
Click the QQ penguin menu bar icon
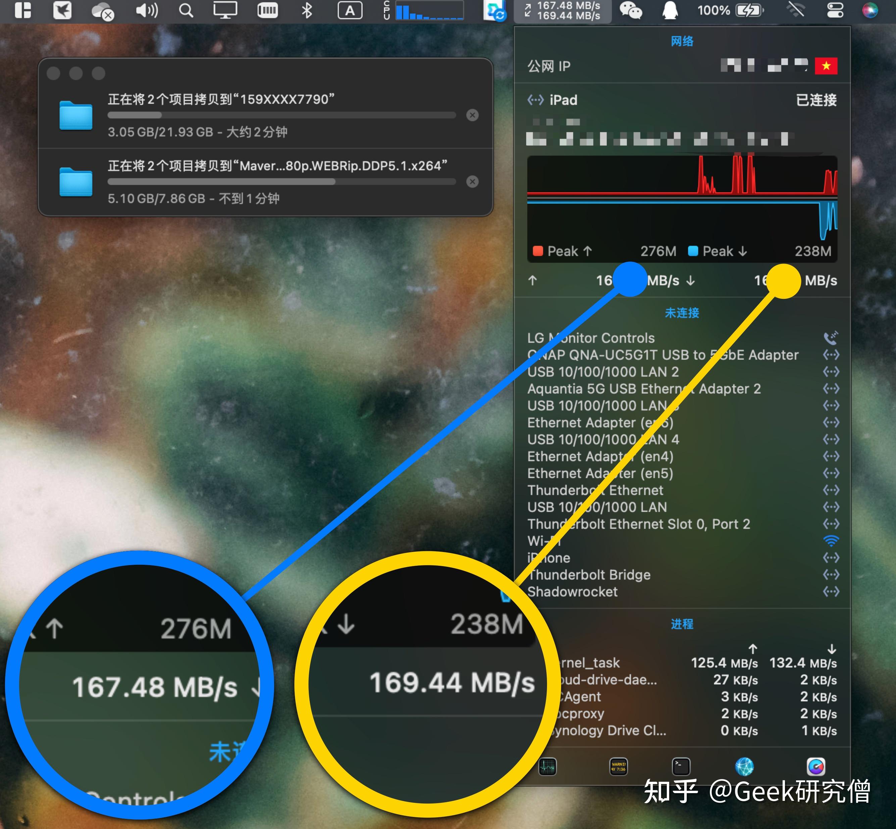[670, 10]
